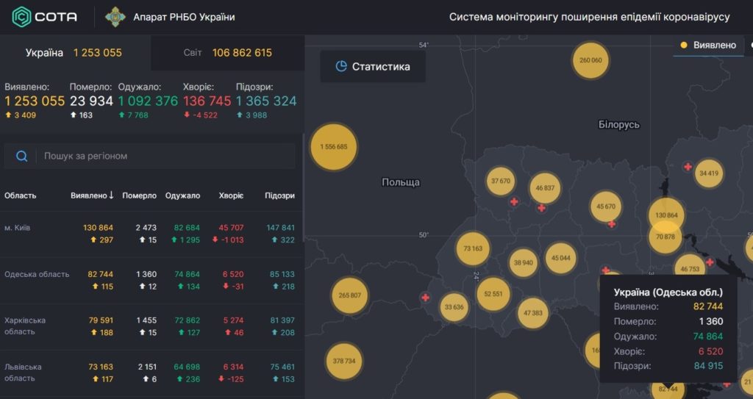Viewport: 753px width, 399px height.
Task: Select the Україна totals tab
Action: click(x=76, y=53)
